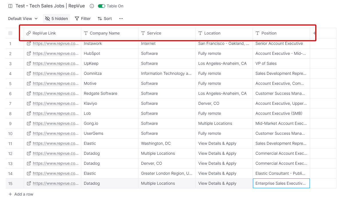
Task: Open external link icon in Motive row
Action: 29,83
